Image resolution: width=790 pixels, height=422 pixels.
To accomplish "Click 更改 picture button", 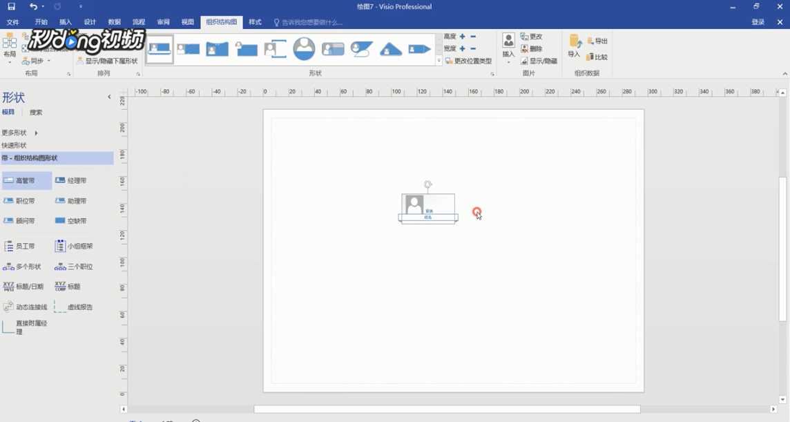I will click(532, 37).
